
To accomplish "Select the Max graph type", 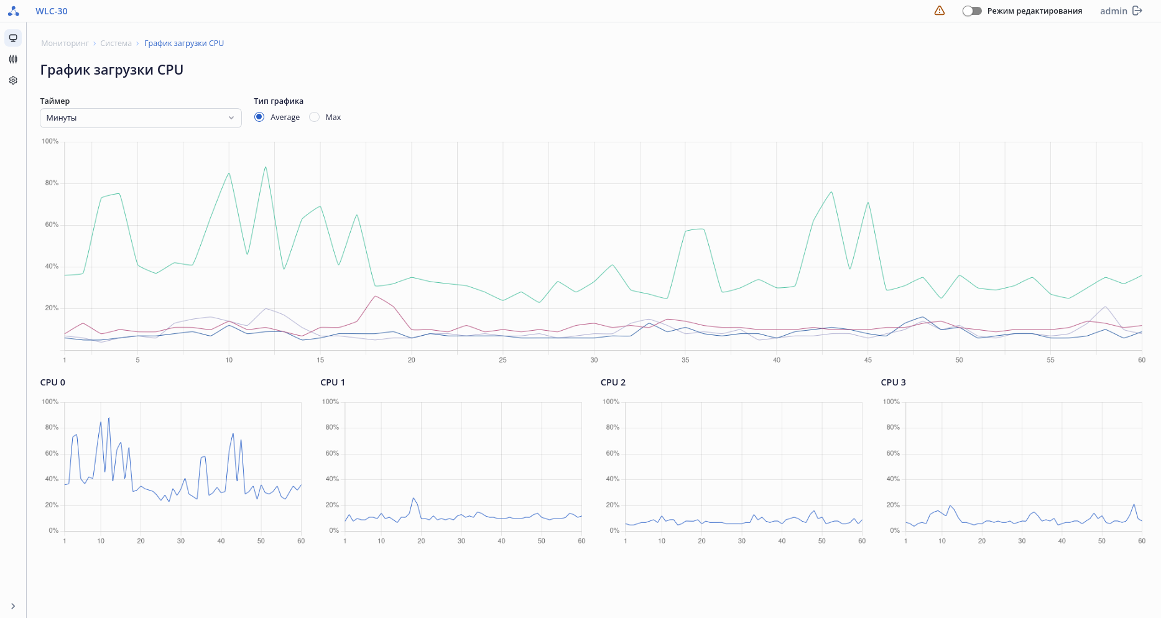I will [x=315, y=117].
